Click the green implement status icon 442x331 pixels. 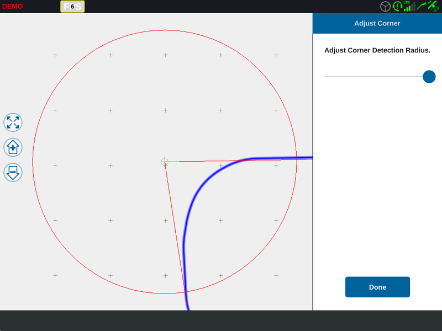(x=421, y=6)
